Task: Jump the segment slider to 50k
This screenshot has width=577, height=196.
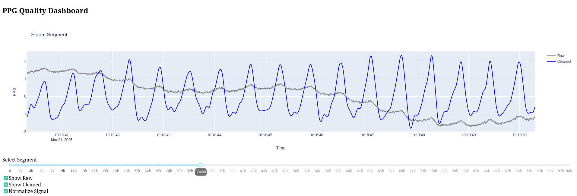Action: 296,165
